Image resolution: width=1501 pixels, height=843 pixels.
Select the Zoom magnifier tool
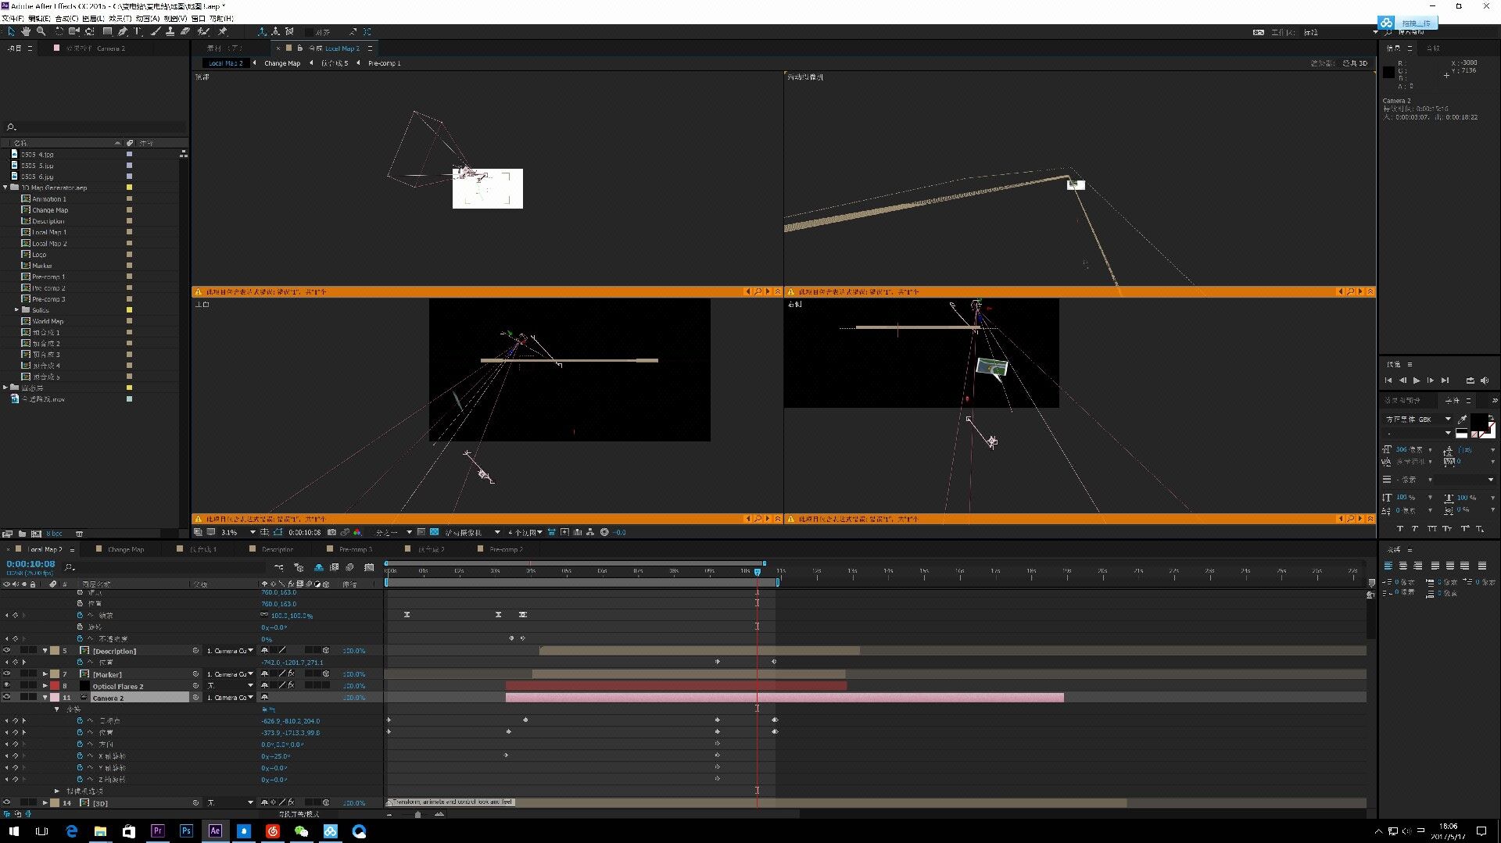(x=41, y=31)
